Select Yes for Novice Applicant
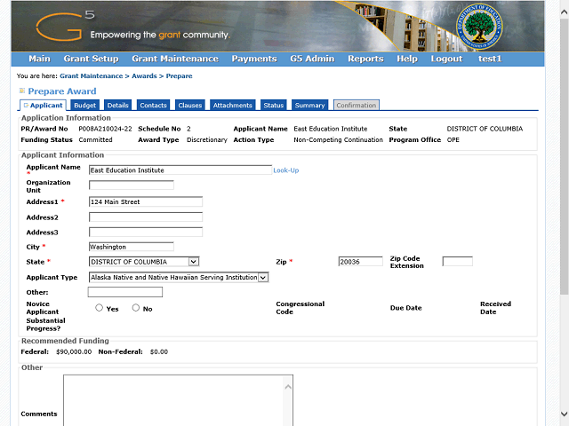 click(x=99, y=308)
